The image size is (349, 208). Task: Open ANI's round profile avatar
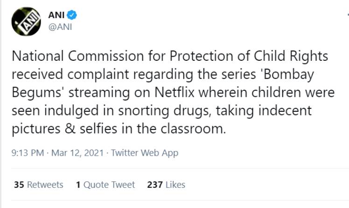coord(26,22)
